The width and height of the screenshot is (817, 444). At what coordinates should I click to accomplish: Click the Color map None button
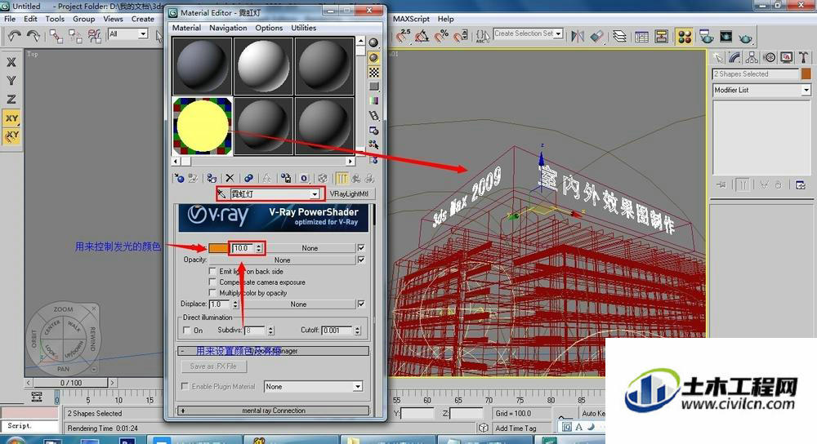click(310, 248)
